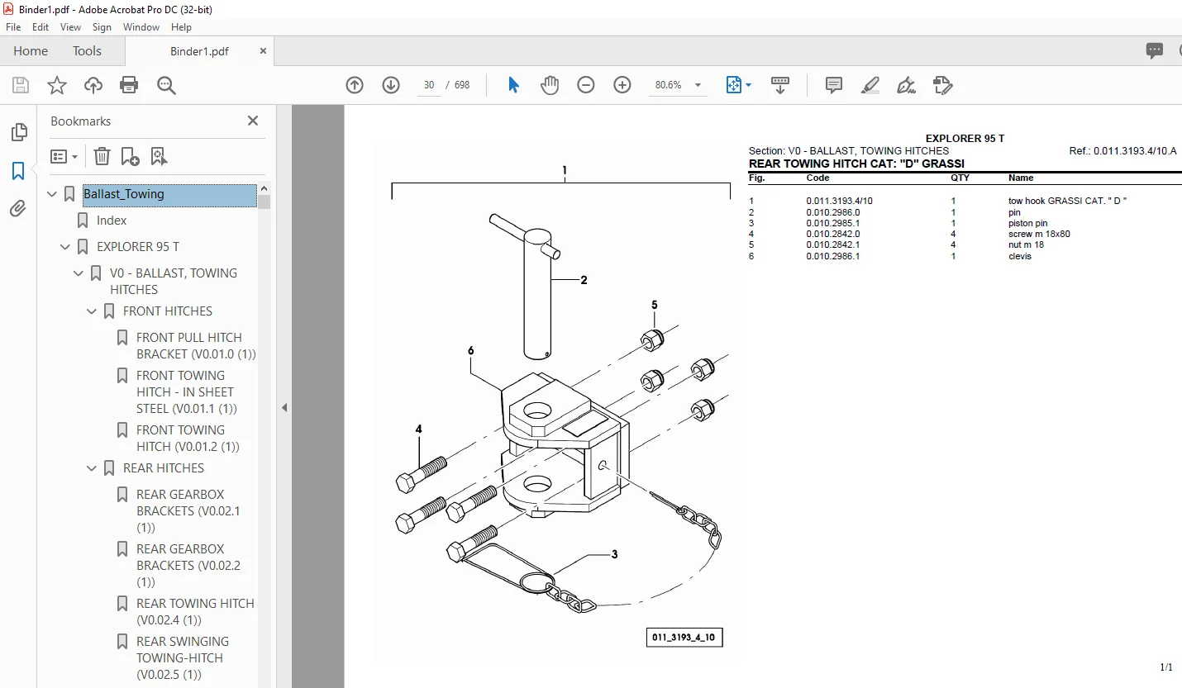
Task: Open FRONT PULL HITCH BRACKET (V0.01.0) bookmark
Action: pos(197,346)
